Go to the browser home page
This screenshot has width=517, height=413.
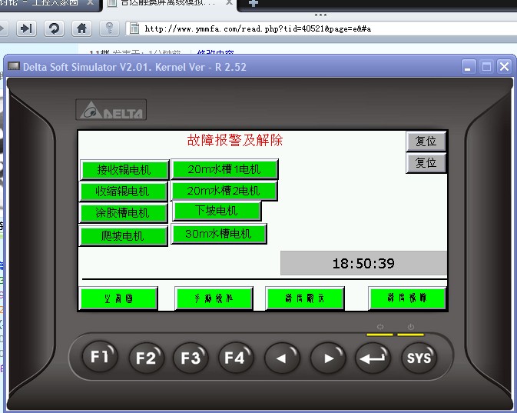[81, 28]
